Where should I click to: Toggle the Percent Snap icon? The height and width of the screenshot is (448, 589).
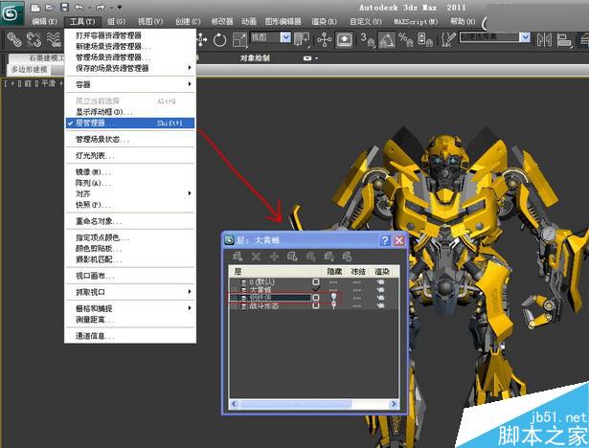406,39
